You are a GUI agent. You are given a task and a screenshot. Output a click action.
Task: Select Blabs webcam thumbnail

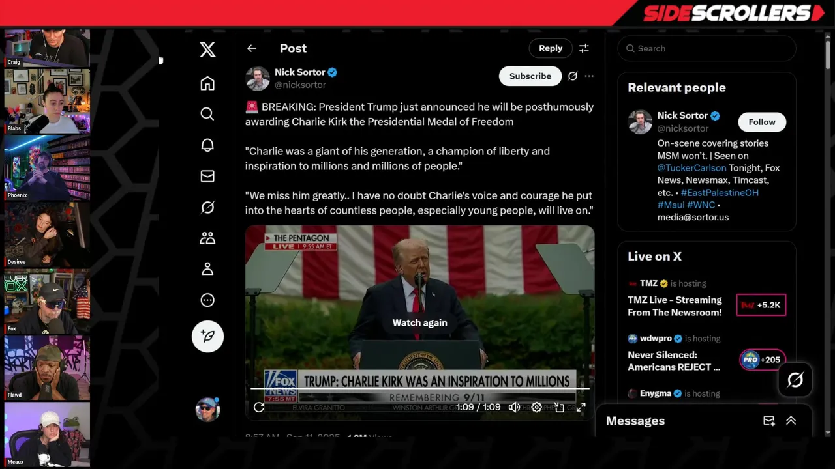coord(47,101)
